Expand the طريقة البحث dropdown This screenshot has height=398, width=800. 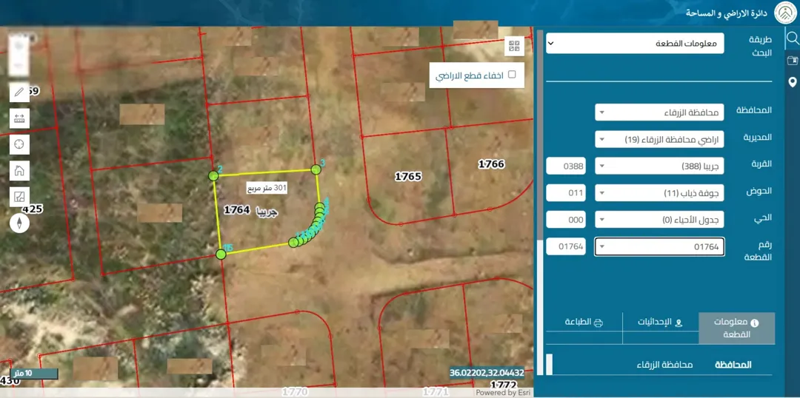point(635,44)
